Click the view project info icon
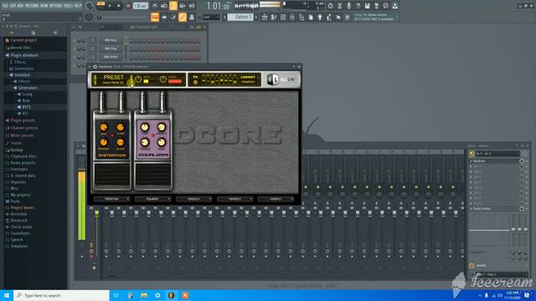536x301 pixels. point(385,6)
